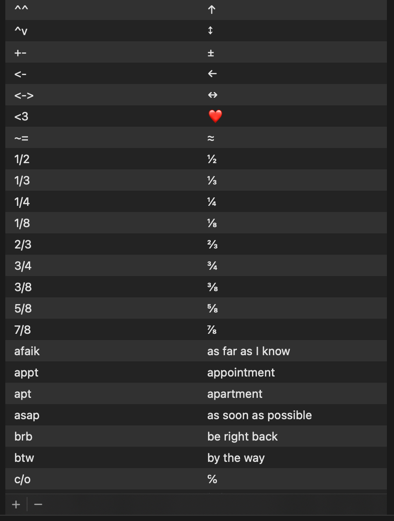
Task: Click the minus button to remove replacement
Action: [38, 505]
